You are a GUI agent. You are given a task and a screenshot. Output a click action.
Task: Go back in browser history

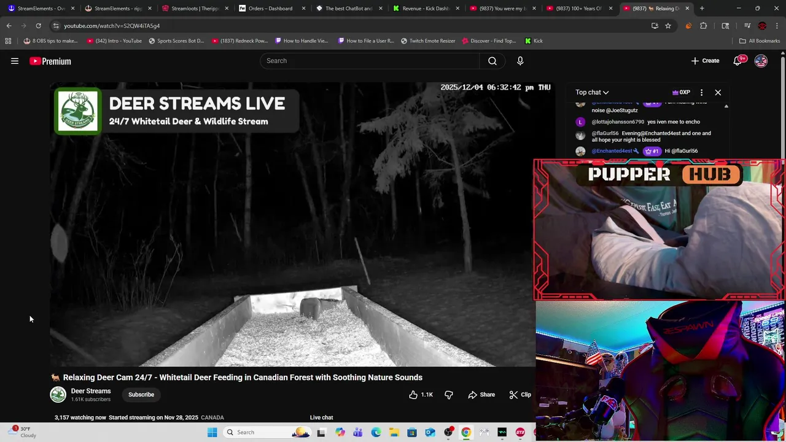point(9,26)
